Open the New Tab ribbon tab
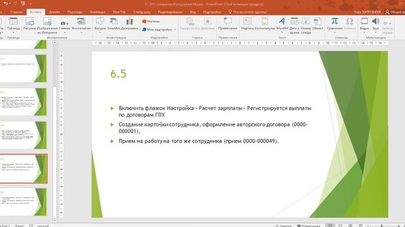Image resolution: width=405 pixels, height=227 pixels. [x=120, y=12]
